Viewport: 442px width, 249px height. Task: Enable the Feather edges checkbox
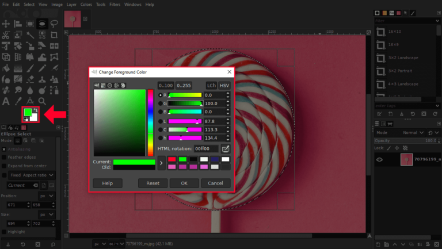(x=4, y=157)
